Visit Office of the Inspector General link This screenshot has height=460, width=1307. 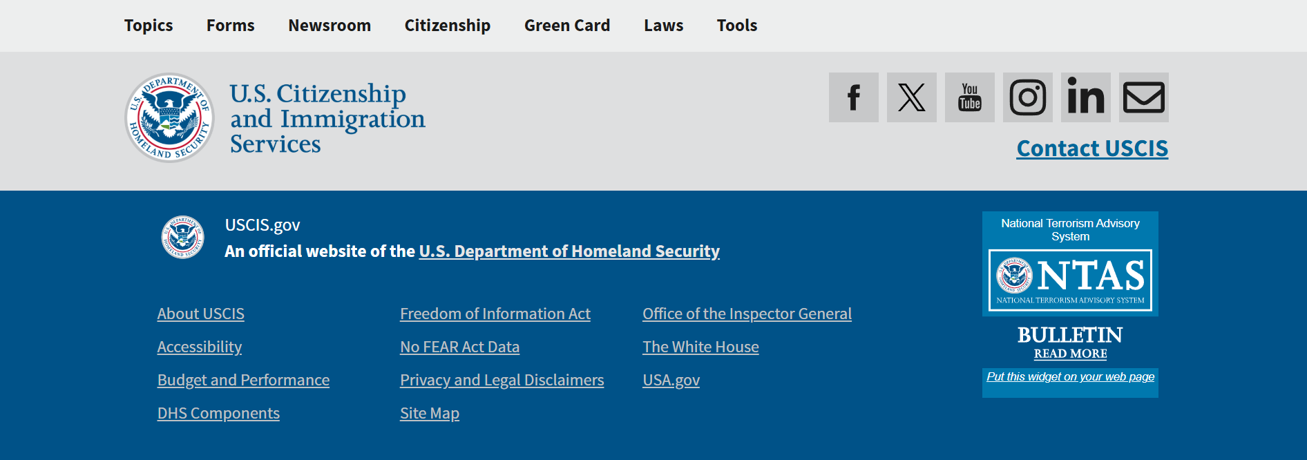click(746, 314)
